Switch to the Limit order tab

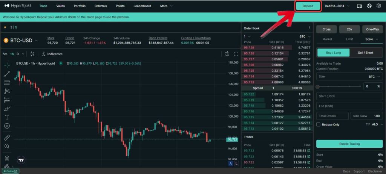click(349, 39)
